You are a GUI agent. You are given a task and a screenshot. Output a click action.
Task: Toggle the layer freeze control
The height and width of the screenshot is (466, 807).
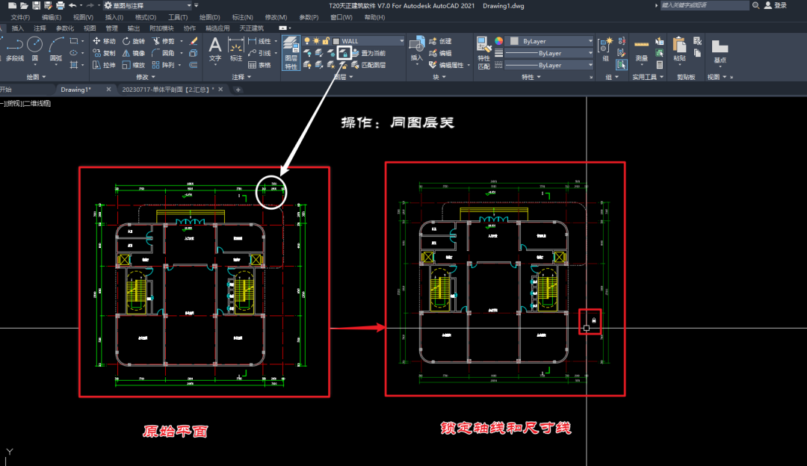317,40
